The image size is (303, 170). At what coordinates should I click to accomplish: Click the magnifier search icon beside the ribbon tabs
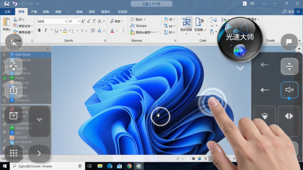(284, 12)
